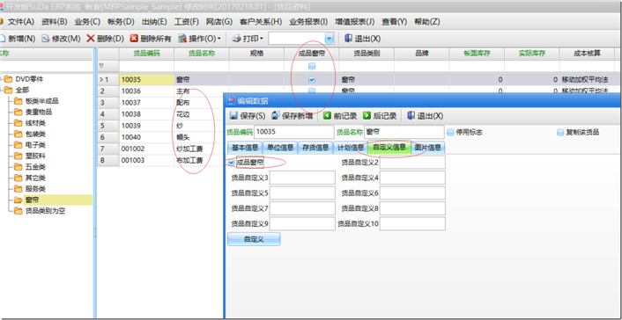Select the 服务类 folder icon
The height and width of the screenshot is (320, 622).
point(19,189)
